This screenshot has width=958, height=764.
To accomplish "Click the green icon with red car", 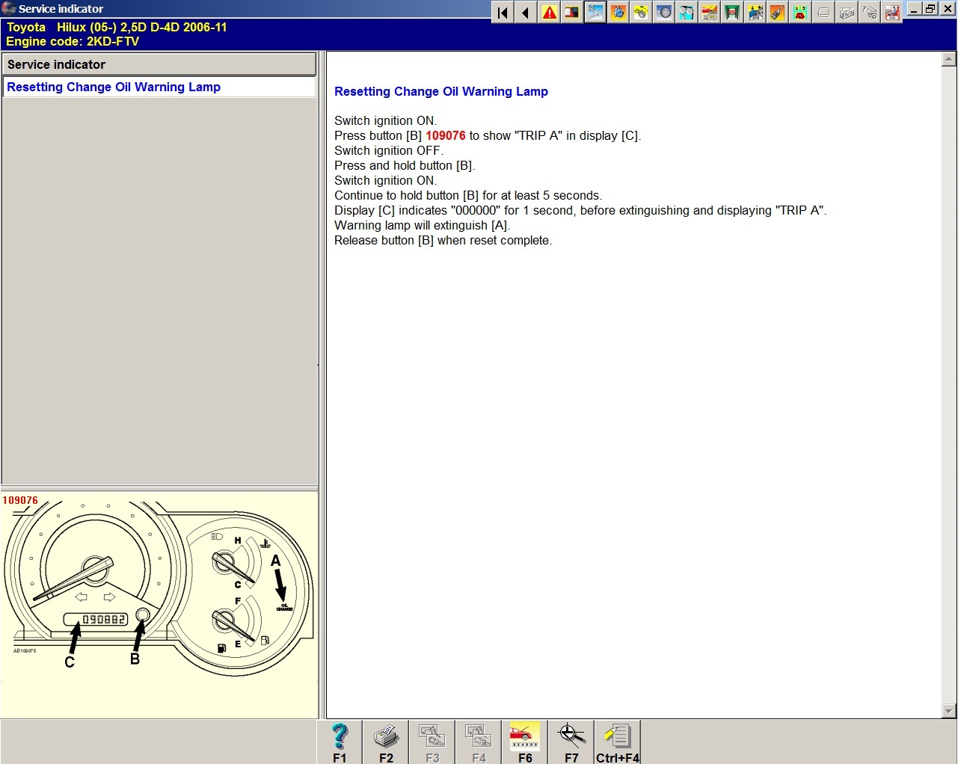I will click(x=801, y=13).
